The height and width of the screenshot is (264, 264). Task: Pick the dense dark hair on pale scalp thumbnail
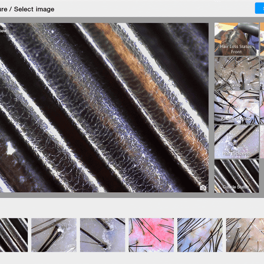(200, 235)
